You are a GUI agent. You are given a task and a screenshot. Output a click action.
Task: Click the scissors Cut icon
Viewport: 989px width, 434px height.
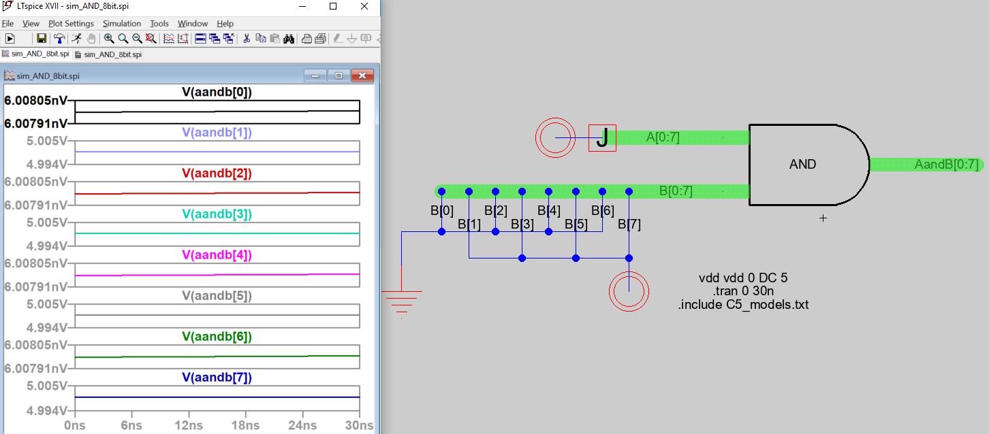[x=247, y=39]
